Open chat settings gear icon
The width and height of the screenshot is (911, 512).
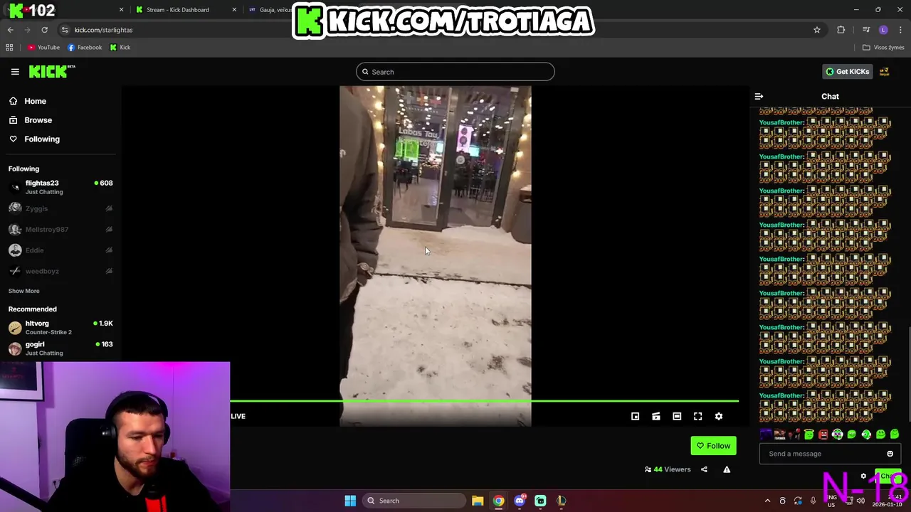click(863, 476)
